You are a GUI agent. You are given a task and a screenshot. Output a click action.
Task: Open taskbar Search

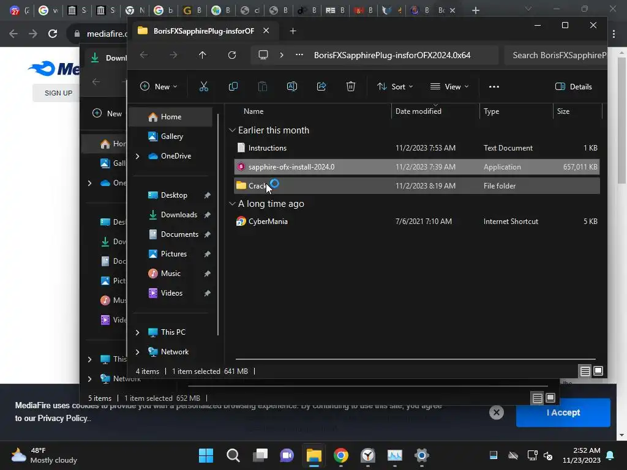pos(233,455)
